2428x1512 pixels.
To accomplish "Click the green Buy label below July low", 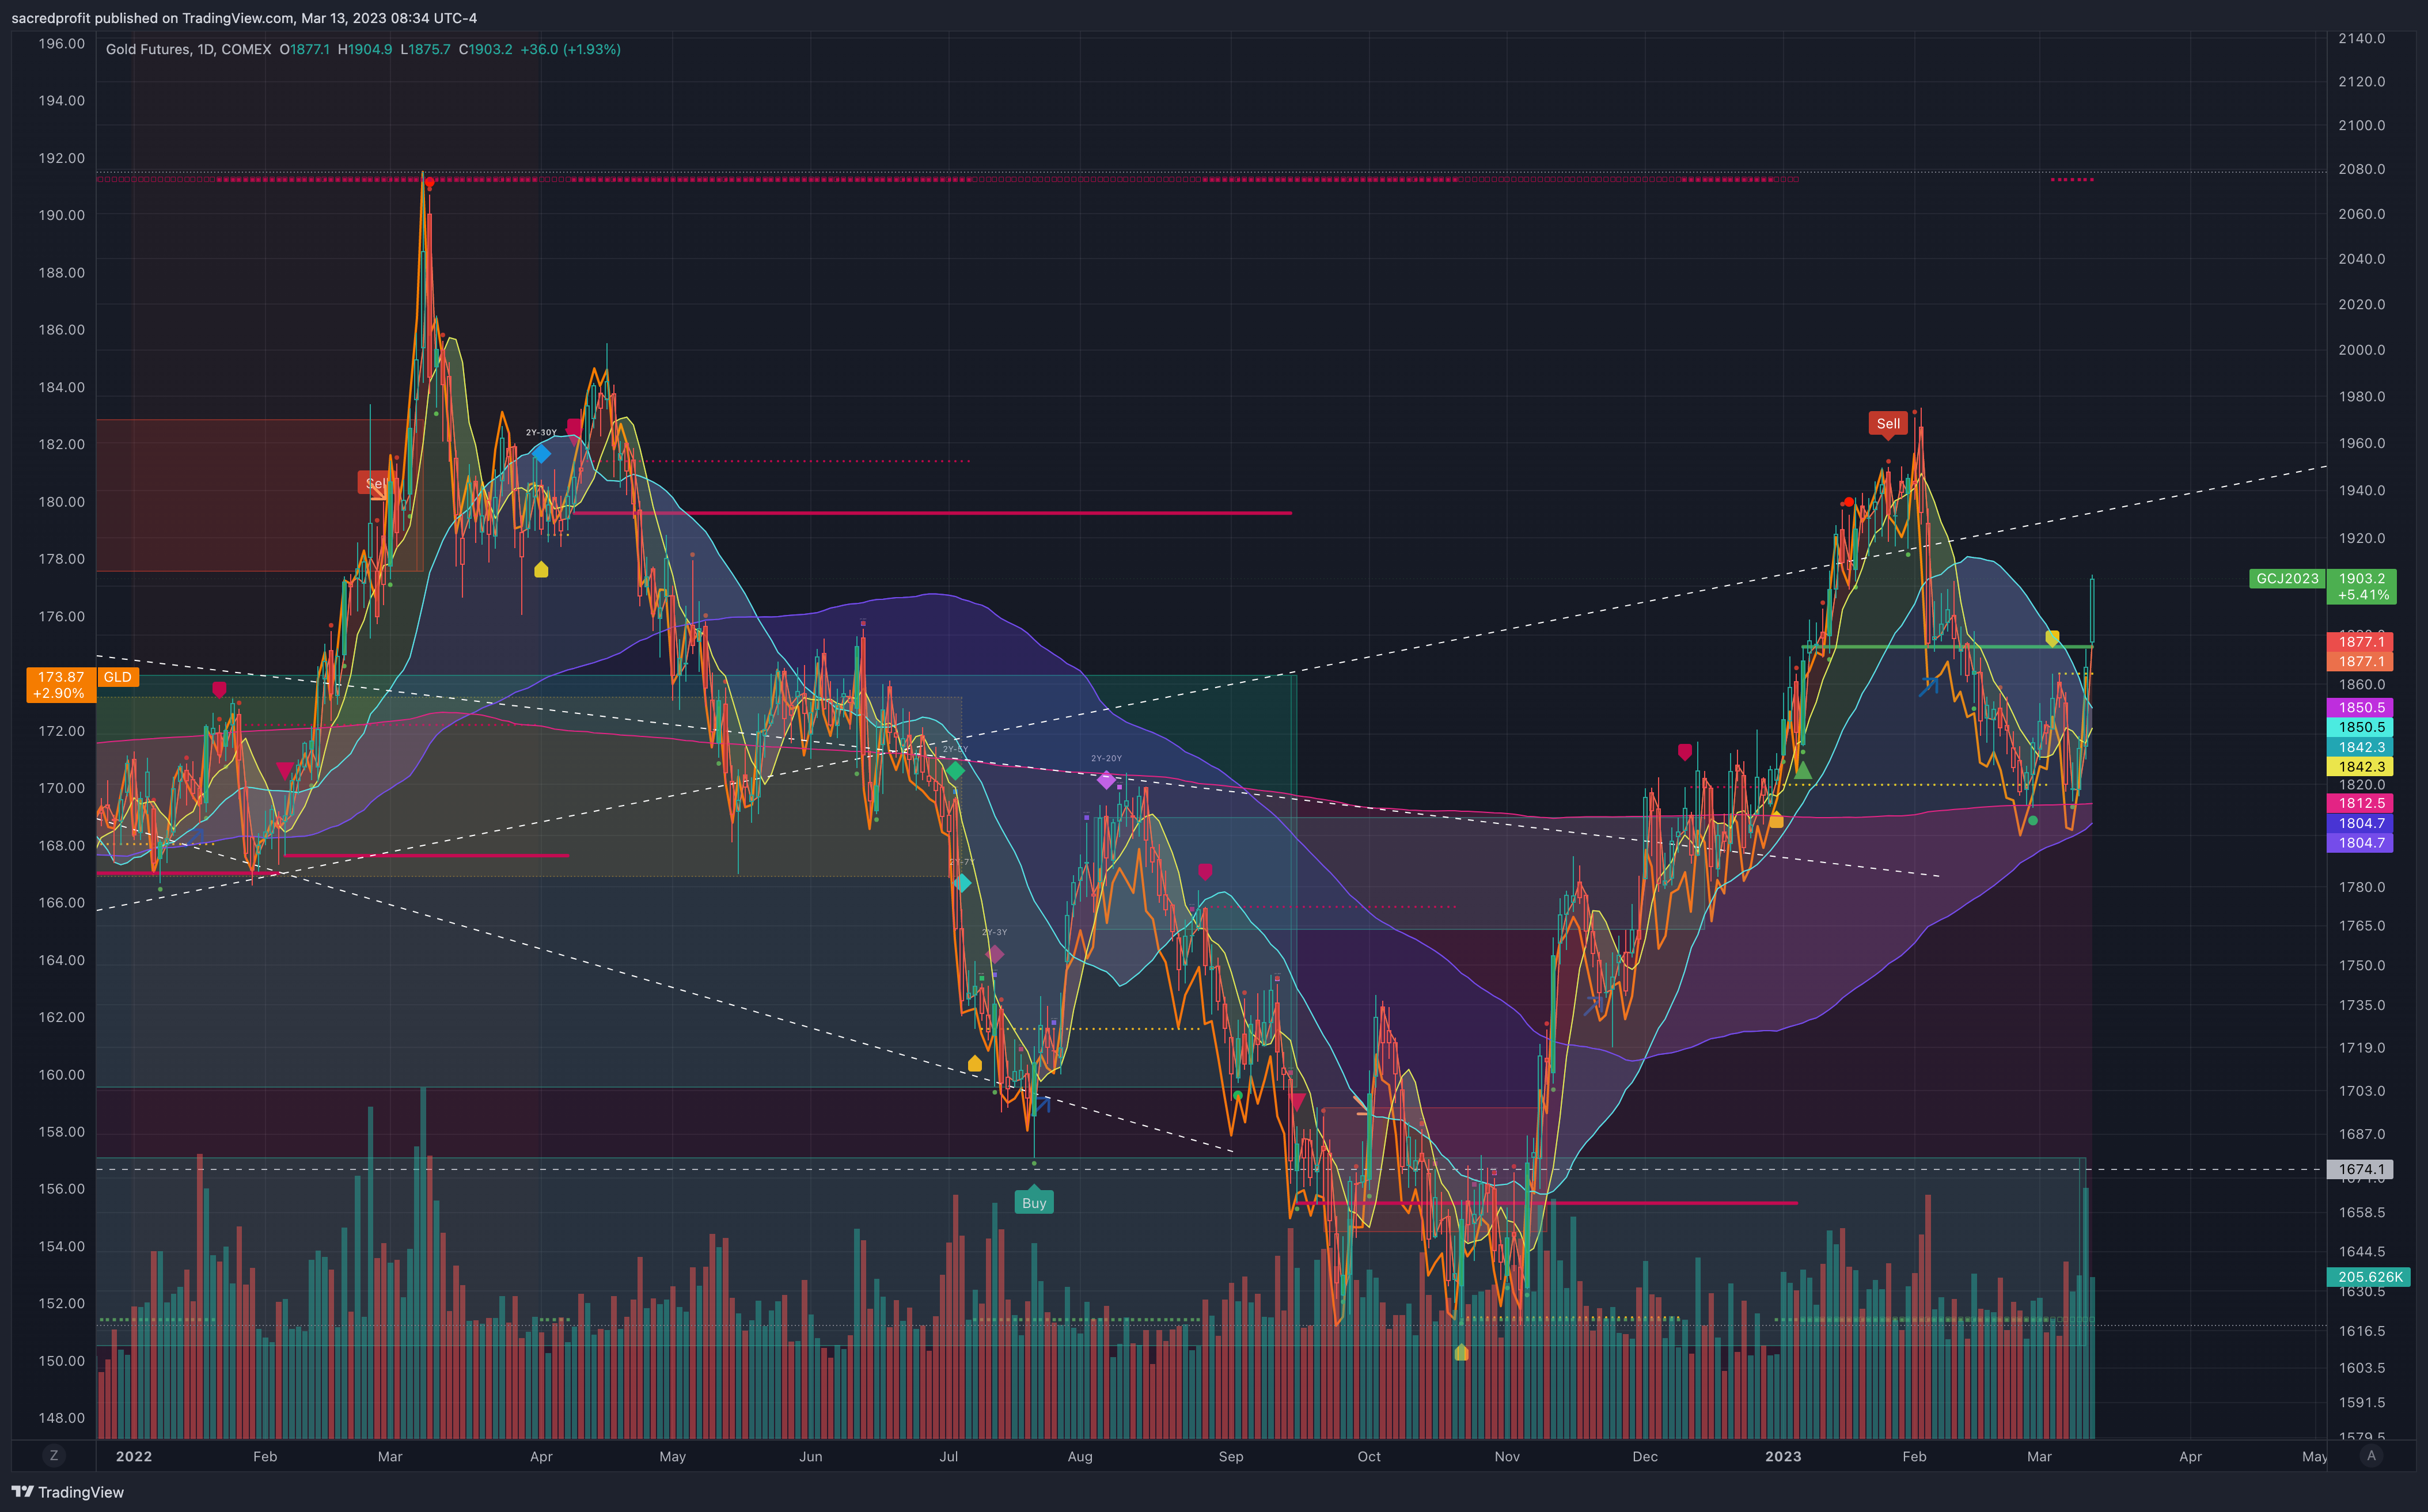I will pyautogui.click(x=1034, y=1202).
